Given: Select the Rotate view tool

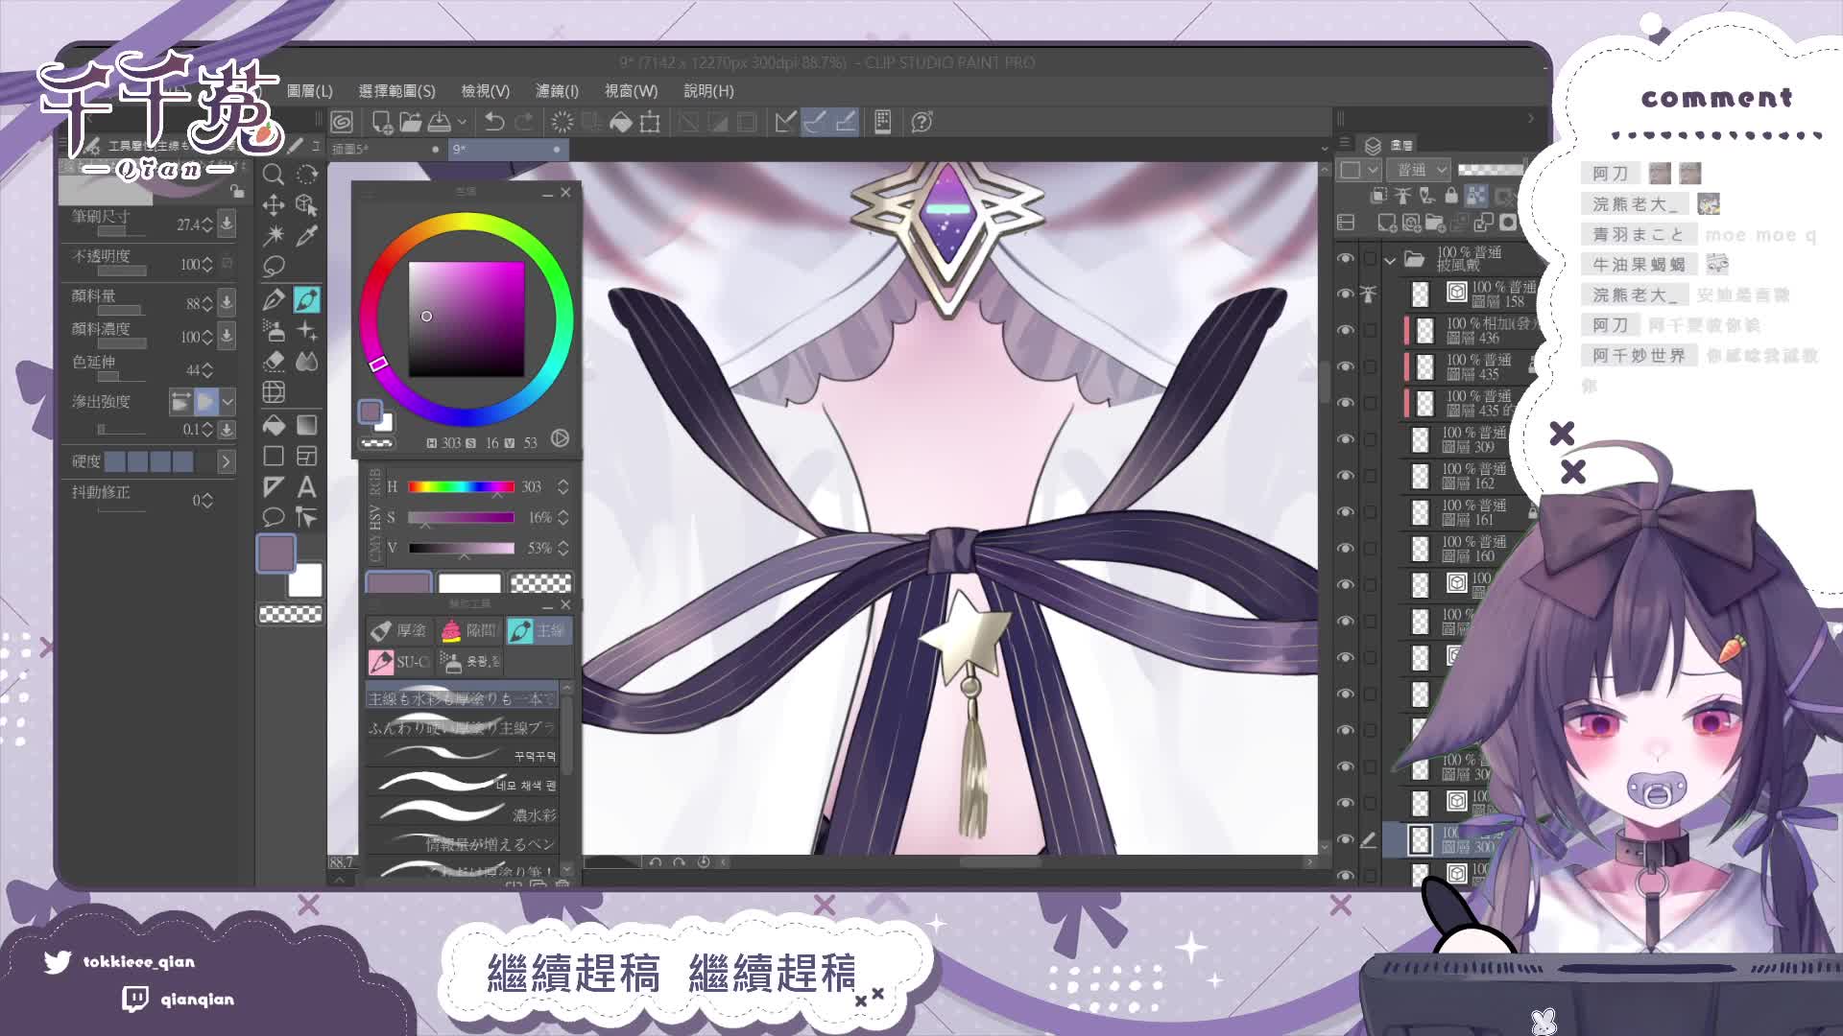Looking at the screenshot, I should 307,174.
